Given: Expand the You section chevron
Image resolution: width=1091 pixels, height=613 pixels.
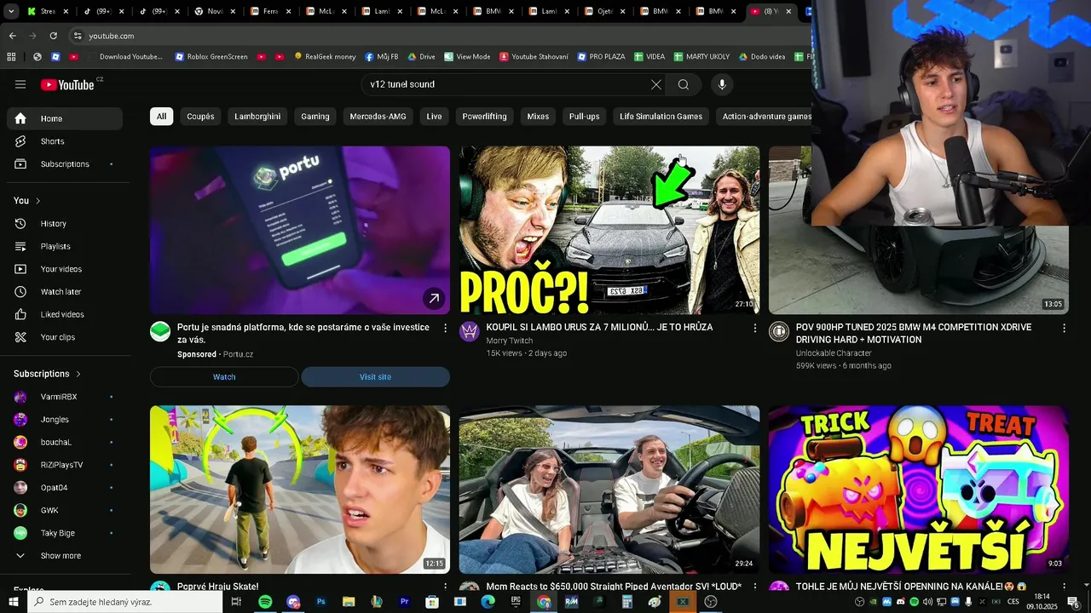Looking at the screenshot, I should (x=38, y=201).
